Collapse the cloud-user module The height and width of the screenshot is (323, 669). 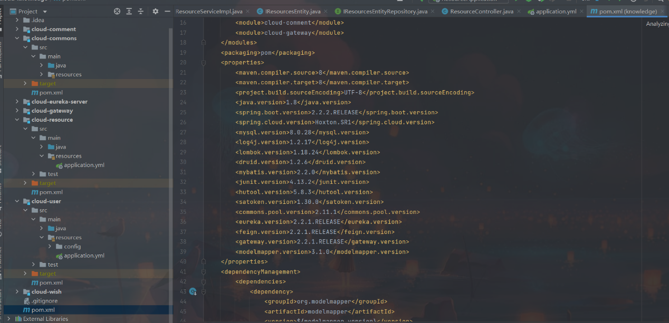coord(17,201)
